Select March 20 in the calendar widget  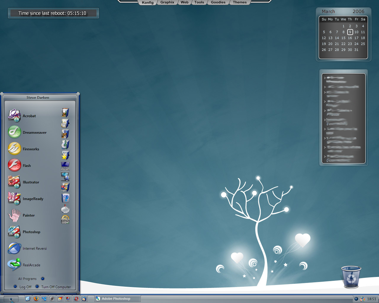(330, 44)
